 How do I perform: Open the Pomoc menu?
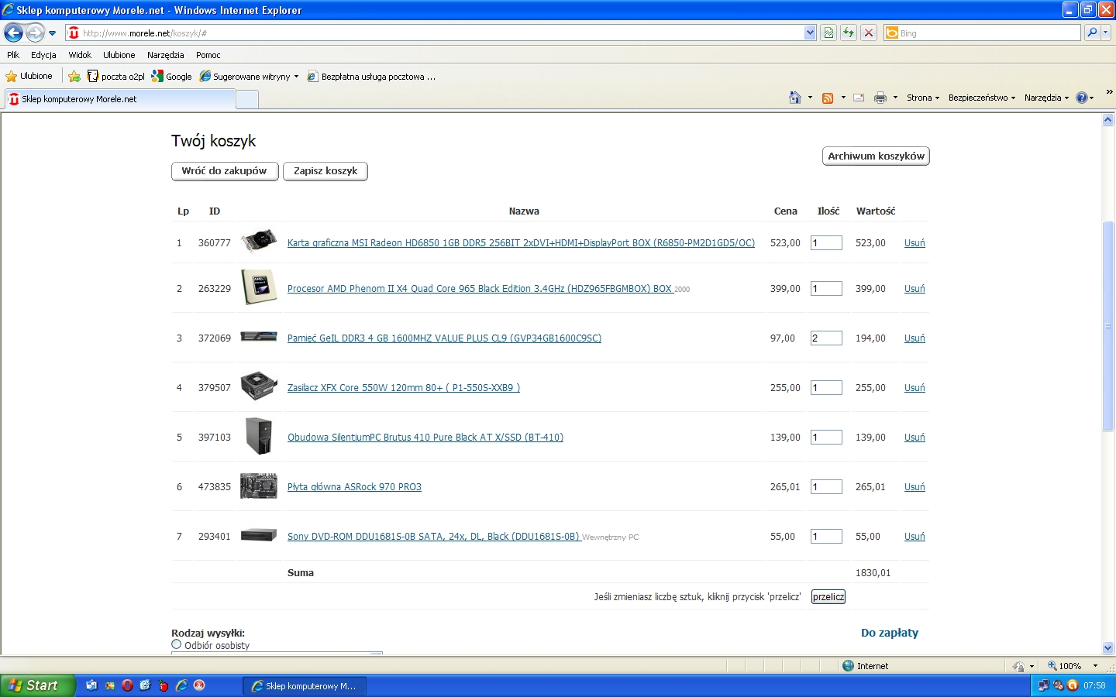coord(208,55)
